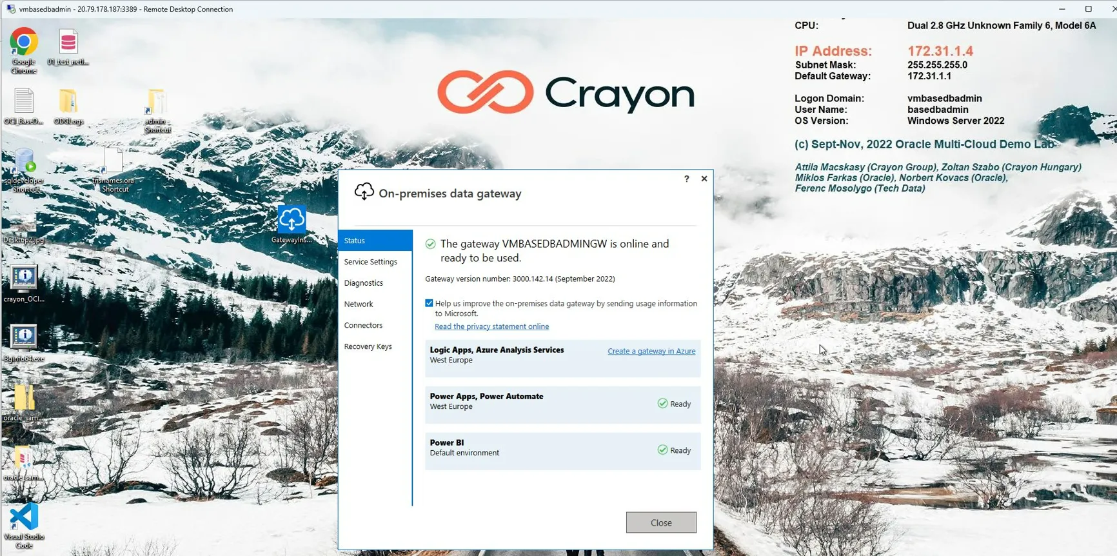The image size is (1117, 556).
Task: Open the ODGLogs folder on desktop
Action: (68, 106)
